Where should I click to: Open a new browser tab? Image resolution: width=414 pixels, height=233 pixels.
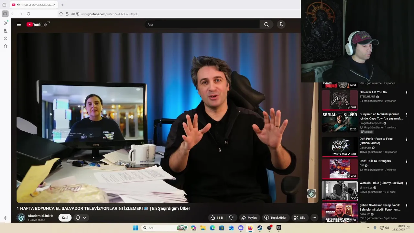point(62,5)
